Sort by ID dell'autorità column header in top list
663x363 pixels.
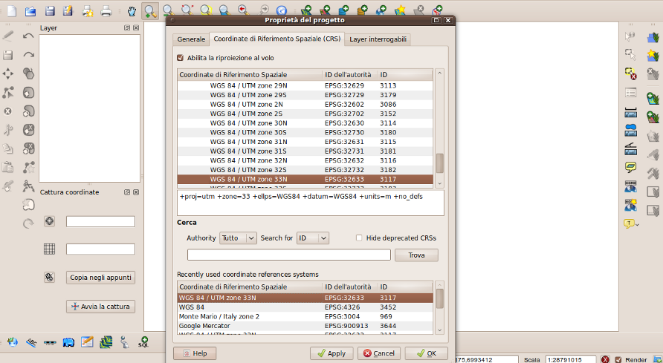349,75
